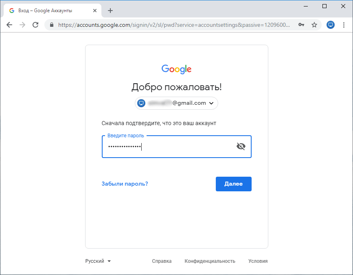
Task: Click the Google logo on the sign-in card
Action: click(x=176, y=69)
